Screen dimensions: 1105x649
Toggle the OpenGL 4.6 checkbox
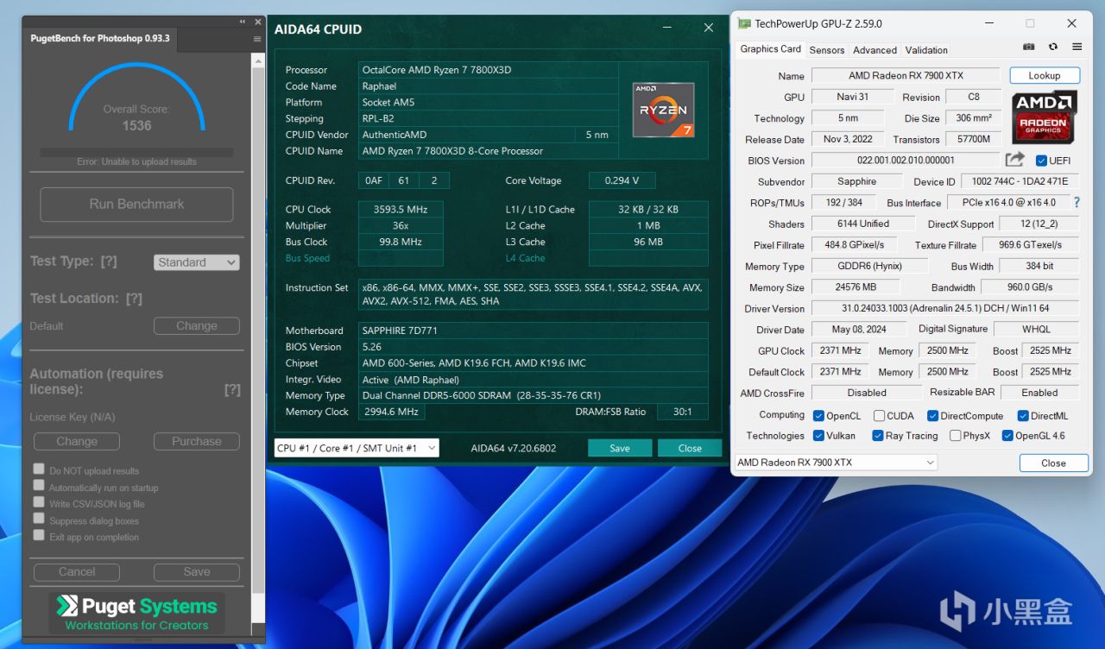coord(1007,436)
